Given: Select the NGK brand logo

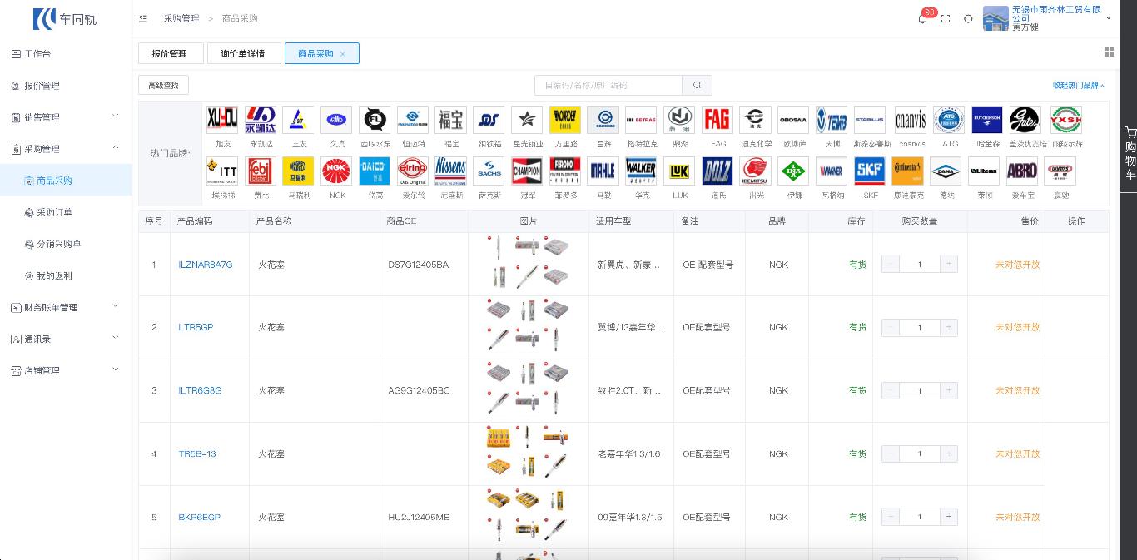Looking at the screenshot, I should click(x=337, y=171).
